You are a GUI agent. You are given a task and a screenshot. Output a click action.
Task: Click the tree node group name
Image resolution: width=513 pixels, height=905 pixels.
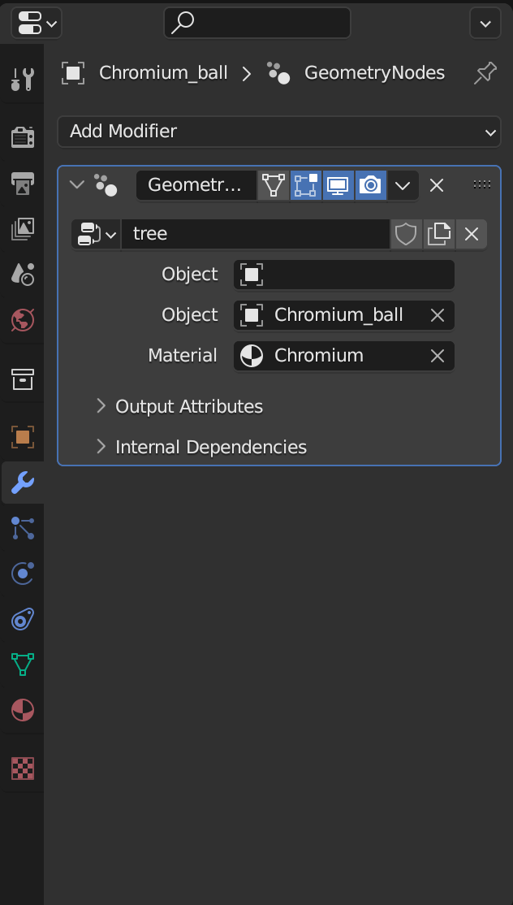point(256,234)
